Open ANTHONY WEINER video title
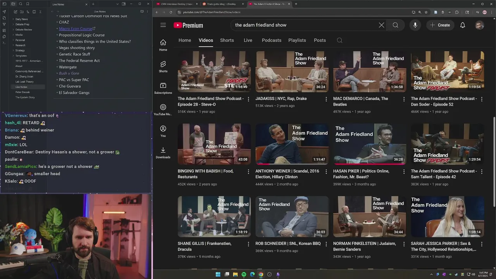 pyautogui.click(x=287, y=174)
